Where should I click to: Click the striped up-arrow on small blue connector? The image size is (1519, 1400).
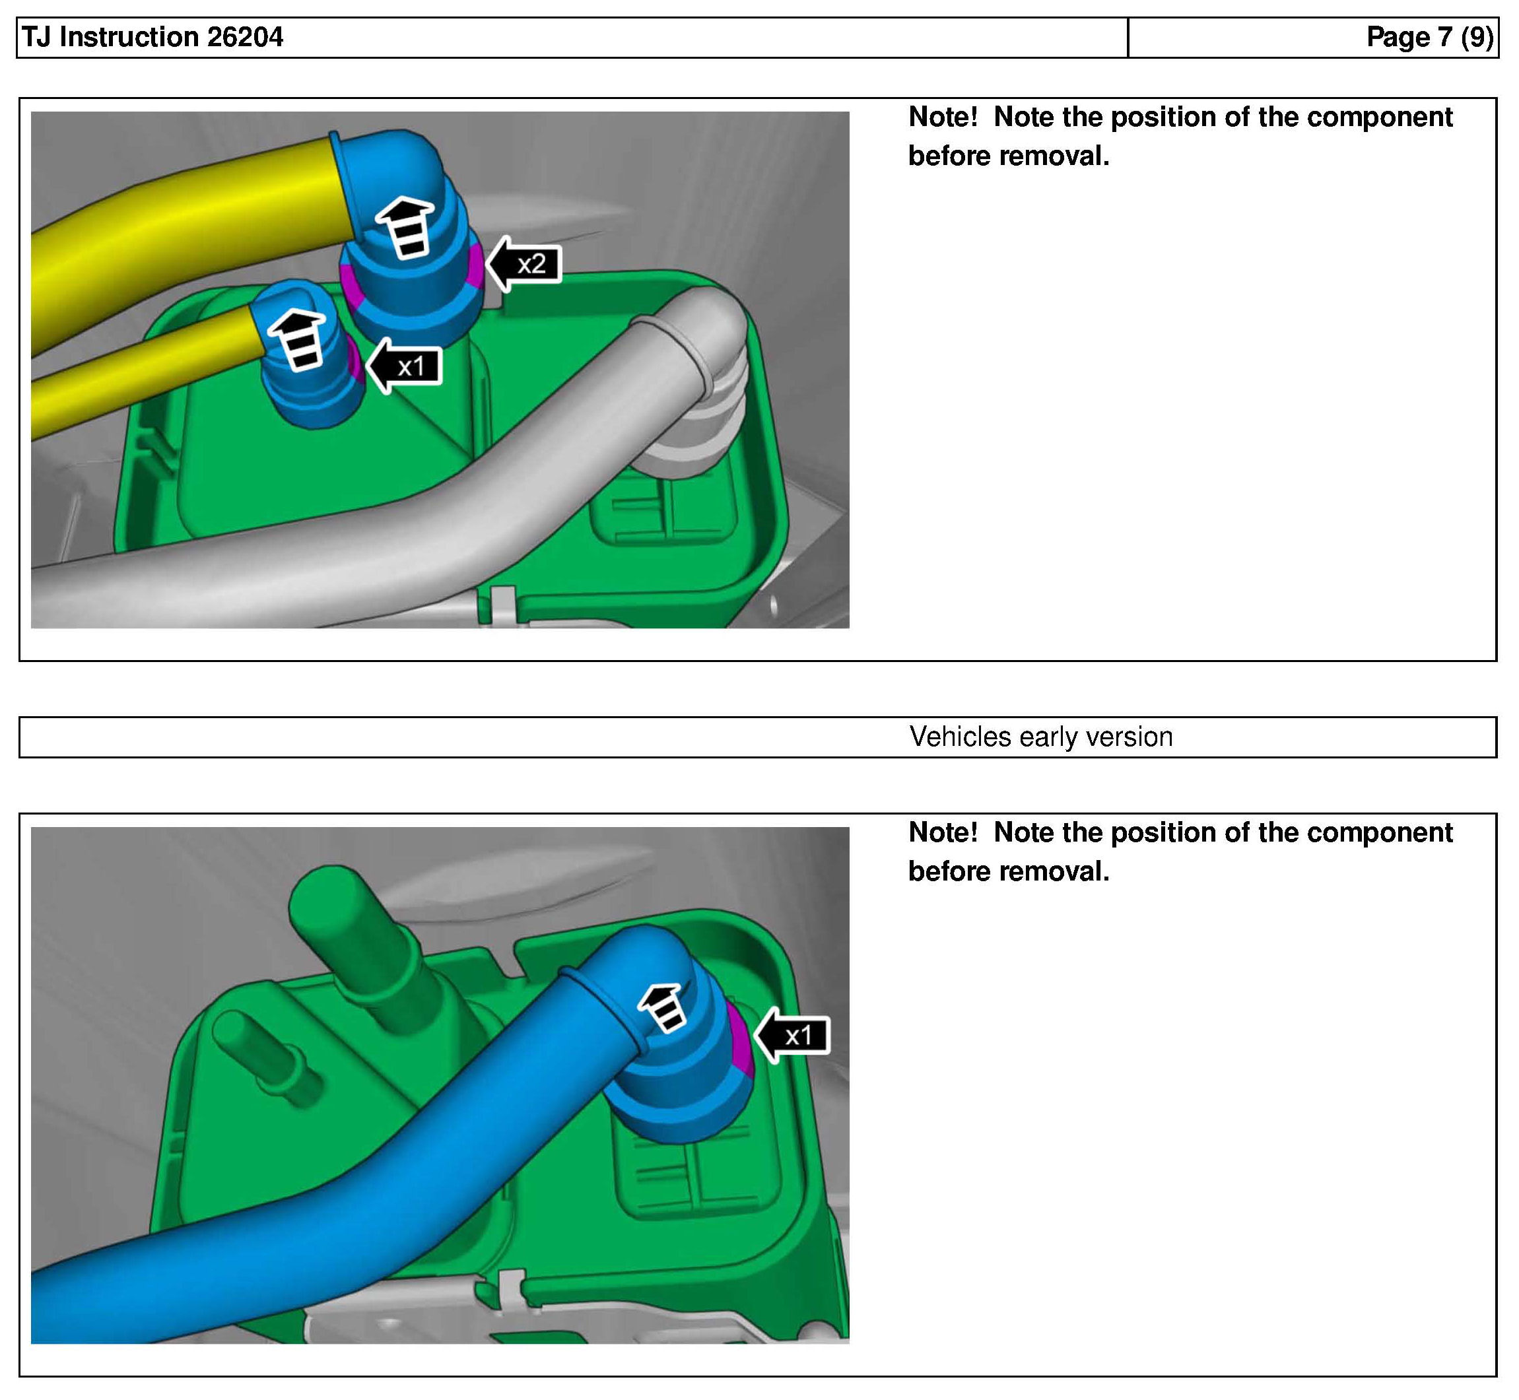click(x=298, y=340)
